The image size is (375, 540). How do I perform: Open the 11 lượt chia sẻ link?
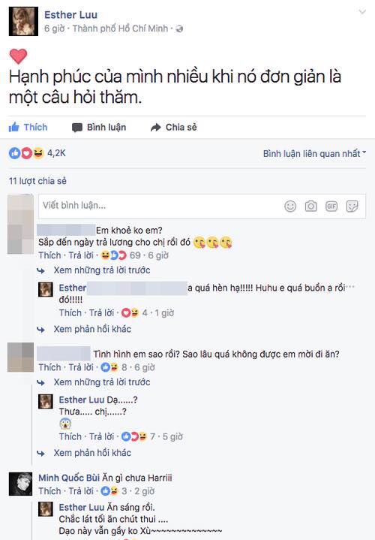tap(37, 181)
